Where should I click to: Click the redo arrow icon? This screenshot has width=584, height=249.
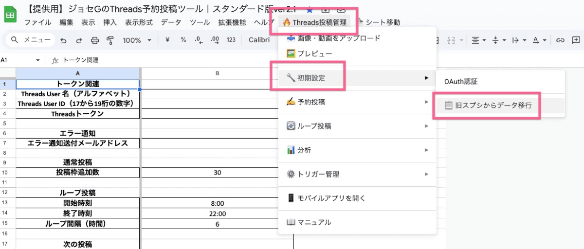pyautogui.click(x=79, y=40)
